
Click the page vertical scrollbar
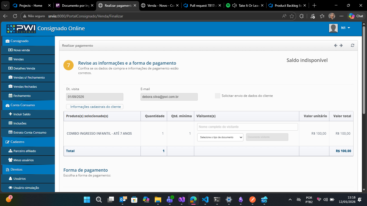coord(364,70)
